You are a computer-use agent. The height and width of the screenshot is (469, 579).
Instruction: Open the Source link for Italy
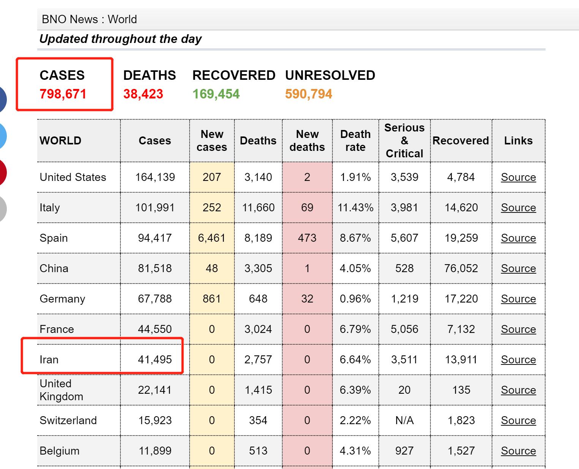pyautogui.click(x=518, y=208)
